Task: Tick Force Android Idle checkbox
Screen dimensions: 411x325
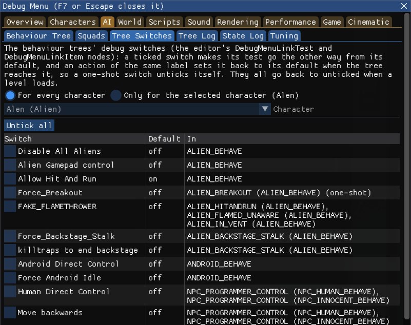Action: [x=10, y=278]
